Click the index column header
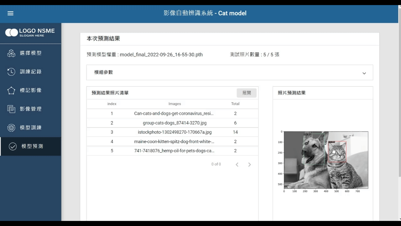Screen dimensions: 401x226 tap(112, 104)
